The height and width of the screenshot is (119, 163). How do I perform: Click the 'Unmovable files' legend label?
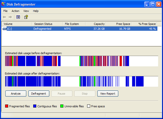tap(74, 106)
